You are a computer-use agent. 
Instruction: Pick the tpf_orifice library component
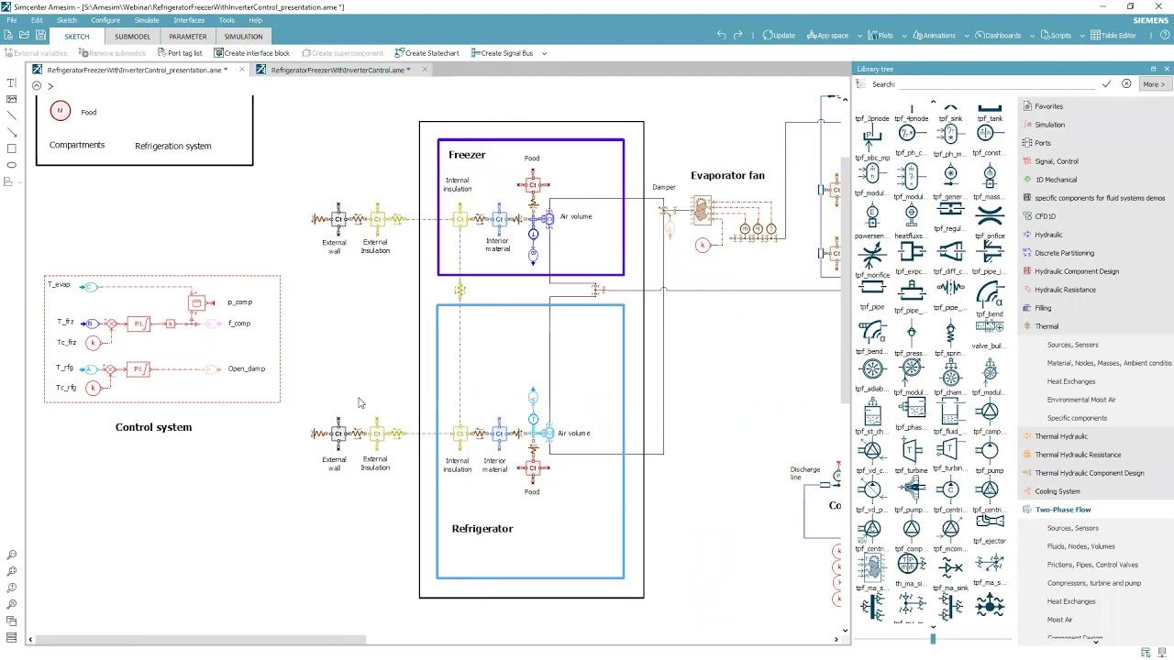pyautogui.click(x=989, y=216)
